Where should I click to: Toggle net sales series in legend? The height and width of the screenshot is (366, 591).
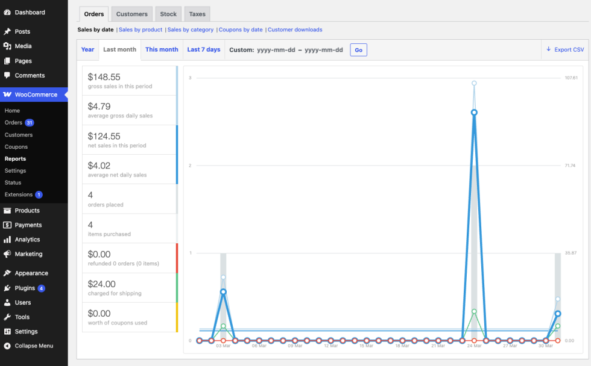pyautogui.click(x=130, y=140)
